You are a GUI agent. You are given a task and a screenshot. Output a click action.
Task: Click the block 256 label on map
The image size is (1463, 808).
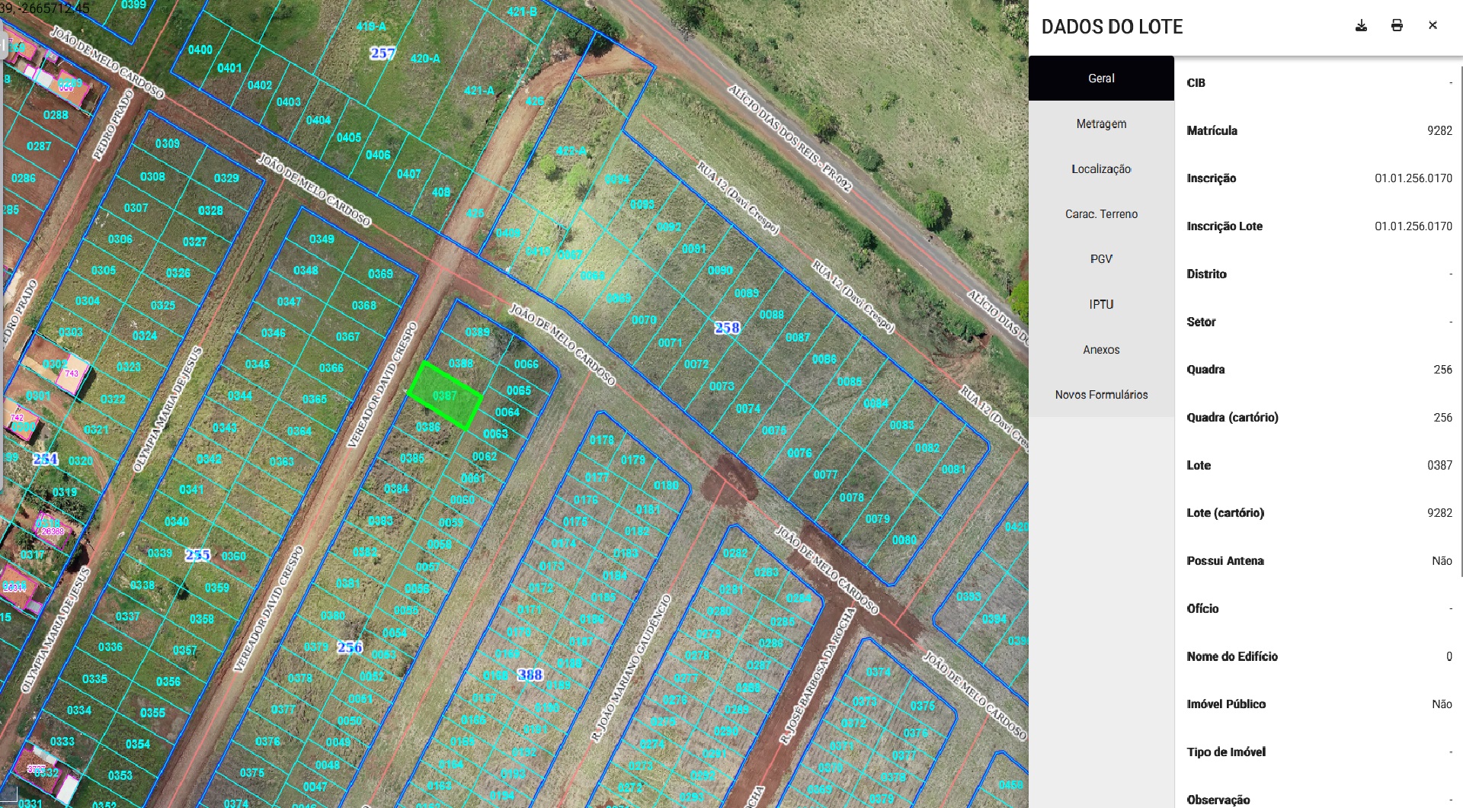click(350, 647)
